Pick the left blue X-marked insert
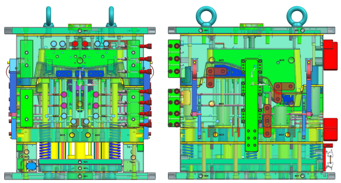The image size is (341, 183). click(64, 73)
